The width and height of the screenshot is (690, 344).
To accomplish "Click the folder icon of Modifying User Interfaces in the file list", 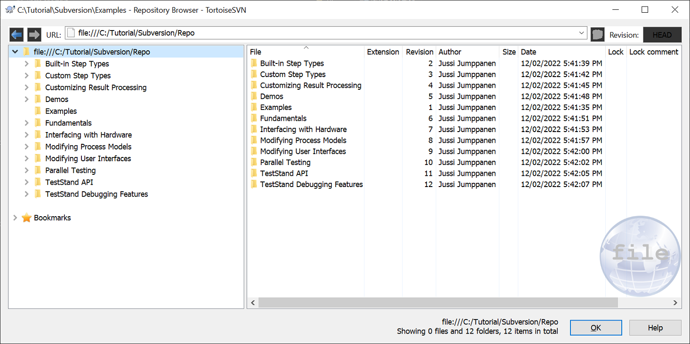I will pyautogui.click(x=254, y=151).
